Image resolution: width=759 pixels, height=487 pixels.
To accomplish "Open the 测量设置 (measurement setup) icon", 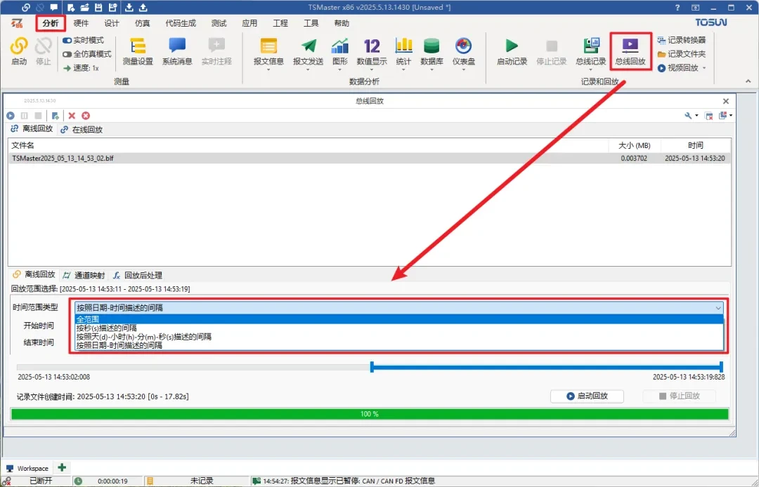I will click(x=138, y=48).
